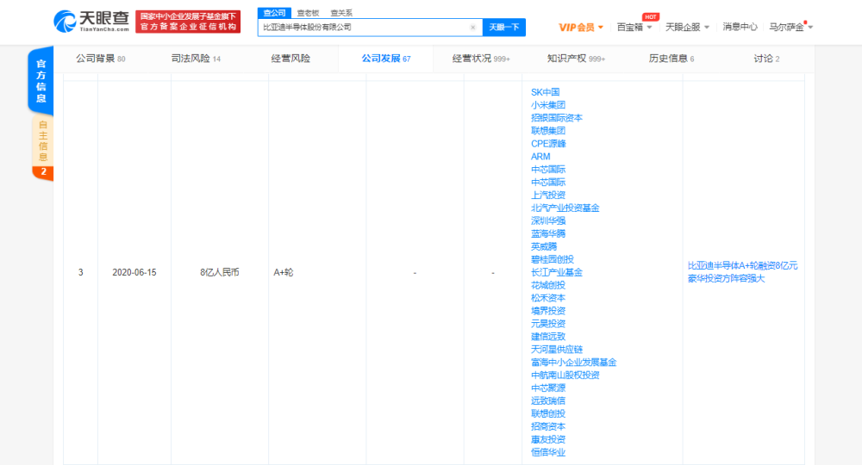Click the HOT badge above 百宝箱
Image resolution: width=862 pixels, height=465 pixels.
point(650,17)
